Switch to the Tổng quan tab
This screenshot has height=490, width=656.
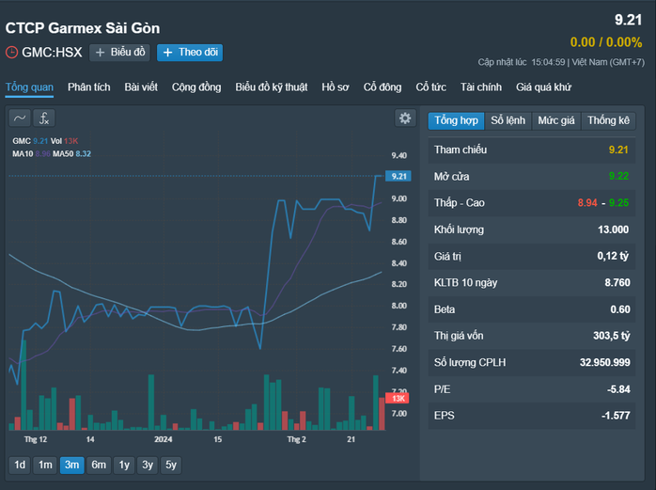click(29, 87)
